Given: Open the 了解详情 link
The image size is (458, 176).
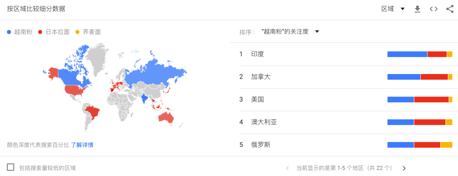Looking at the screenshot, I should [82, 145].
